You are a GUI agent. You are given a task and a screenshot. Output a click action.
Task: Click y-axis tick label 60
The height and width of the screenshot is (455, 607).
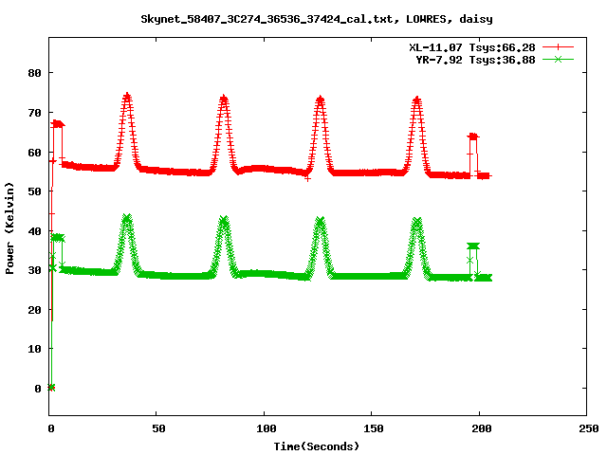tap(35, 153)
